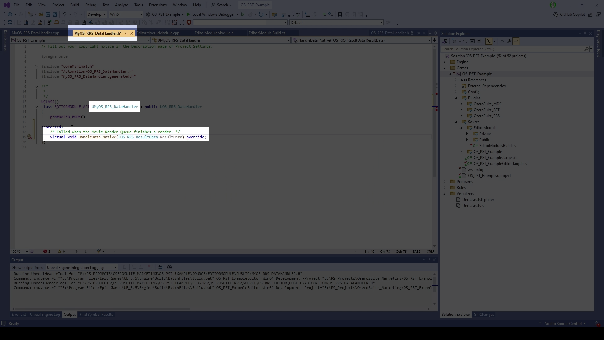This screenshot has width=604, height=340.
Task: Open the Win64 platform dropdown
Action: tap(126, 14)
